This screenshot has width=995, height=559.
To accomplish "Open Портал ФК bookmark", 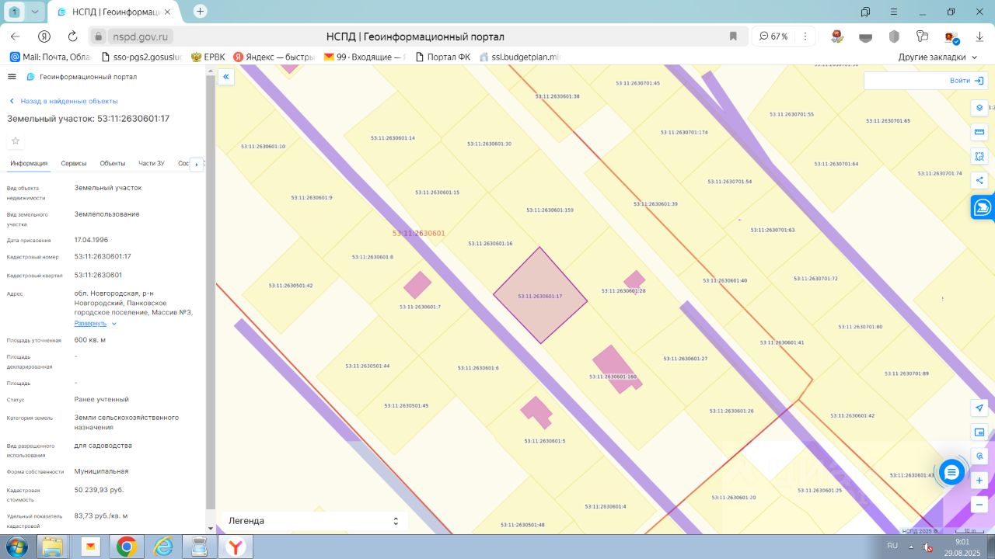I will [x=443, y=57].
